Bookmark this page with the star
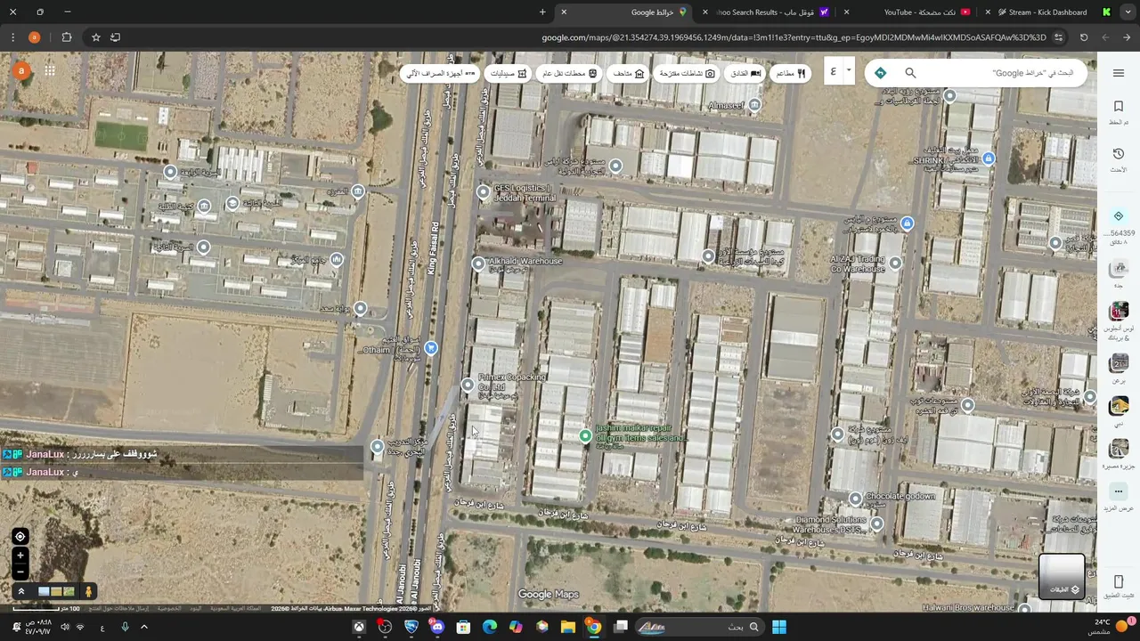 click(x=95, y=37)
